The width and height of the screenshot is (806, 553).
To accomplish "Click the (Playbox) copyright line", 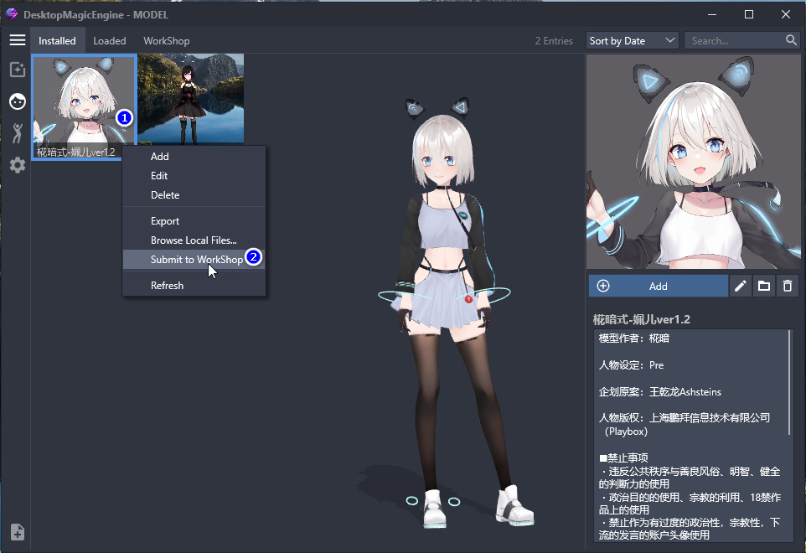I will click(x=626, y=432).
